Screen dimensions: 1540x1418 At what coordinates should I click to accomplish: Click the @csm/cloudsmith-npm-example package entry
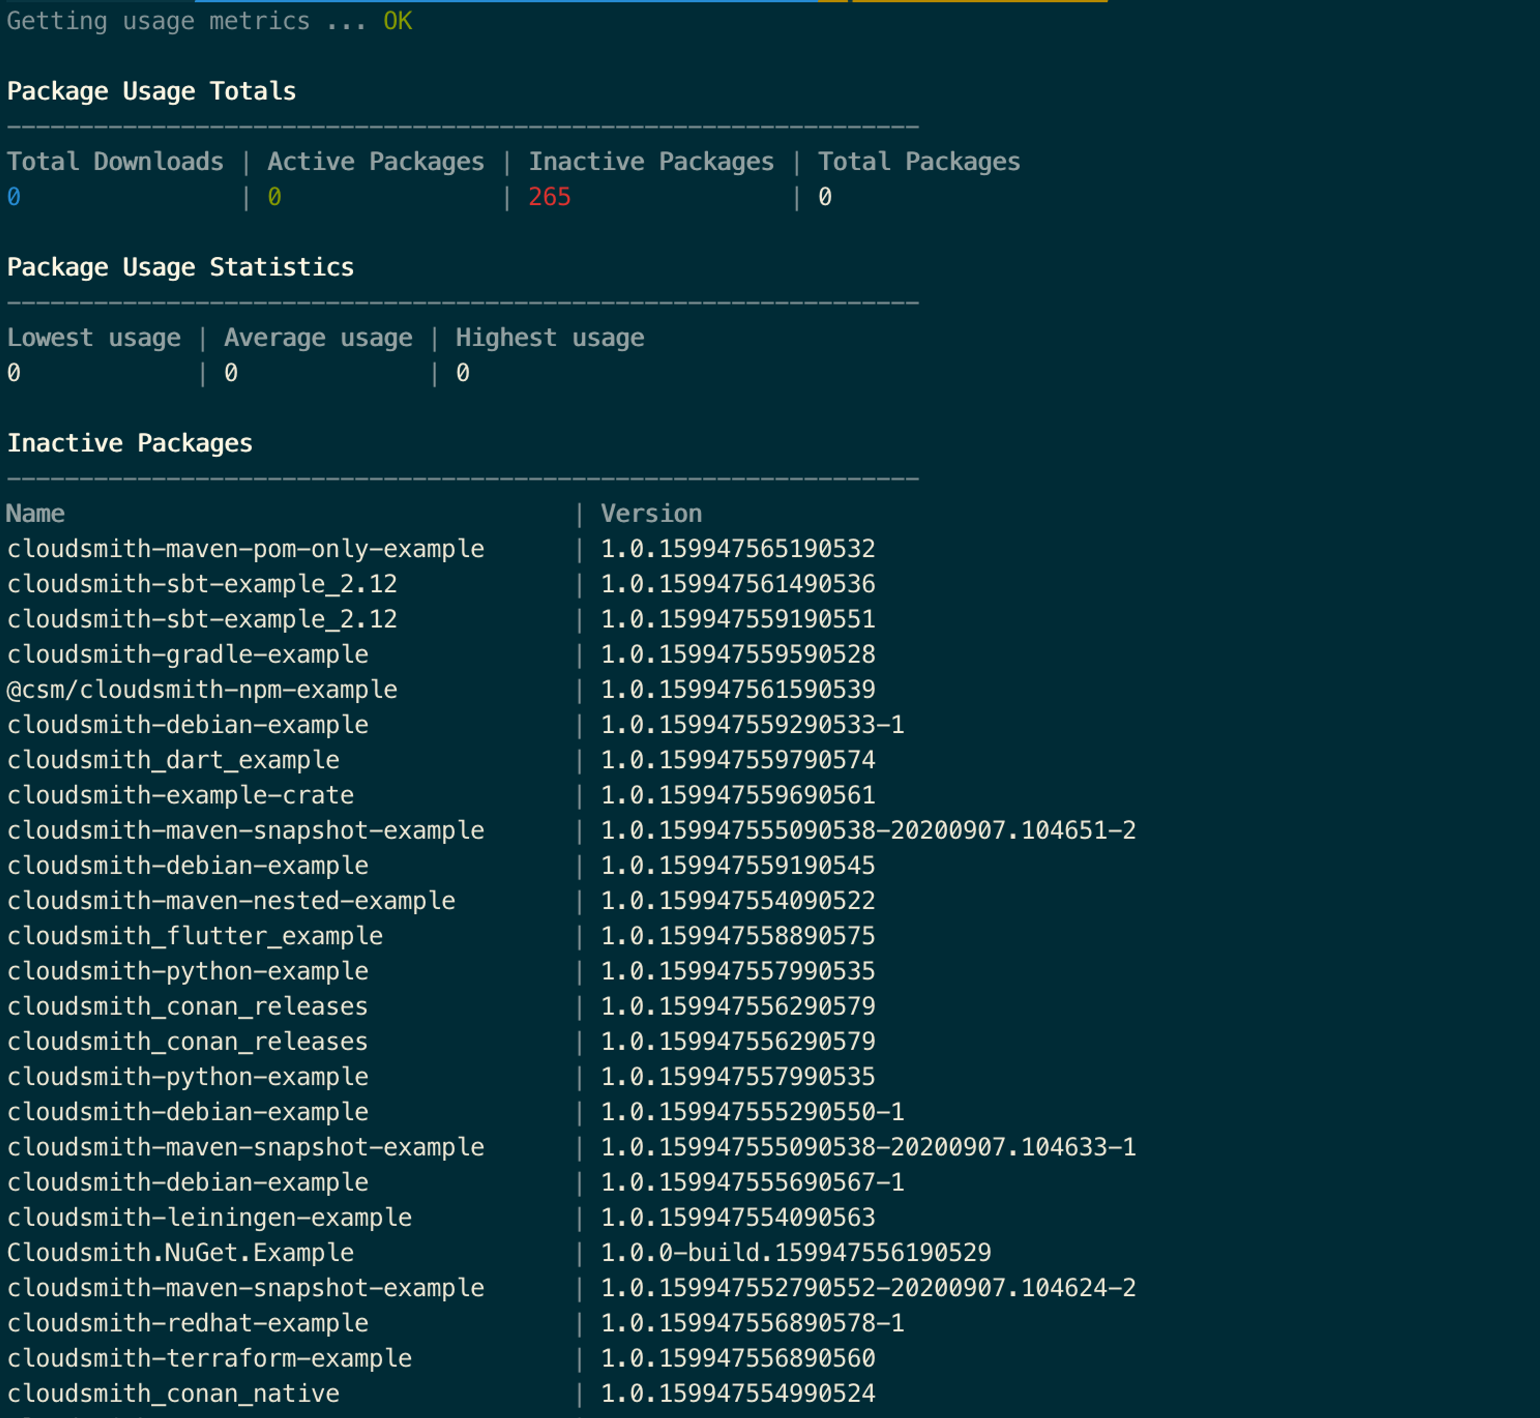click(x=202, y=690)
